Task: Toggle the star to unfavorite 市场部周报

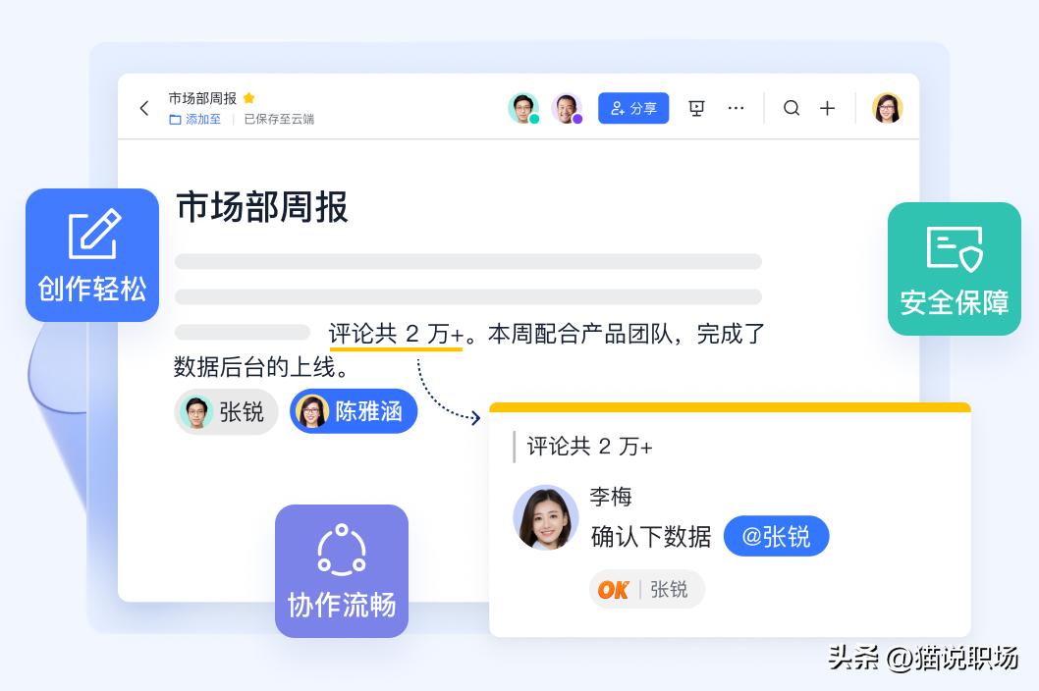Action: 248,98
